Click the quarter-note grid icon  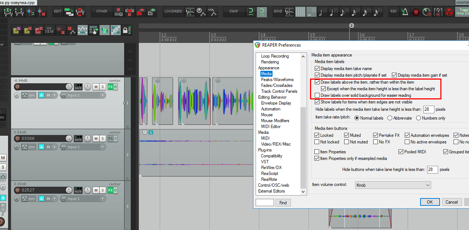pyautogui.click(x=333, y=12)
